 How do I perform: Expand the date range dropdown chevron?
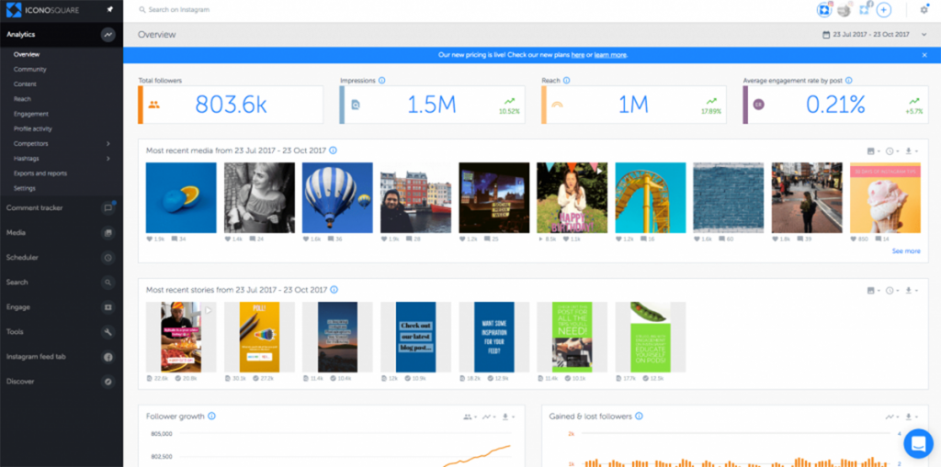924,35
